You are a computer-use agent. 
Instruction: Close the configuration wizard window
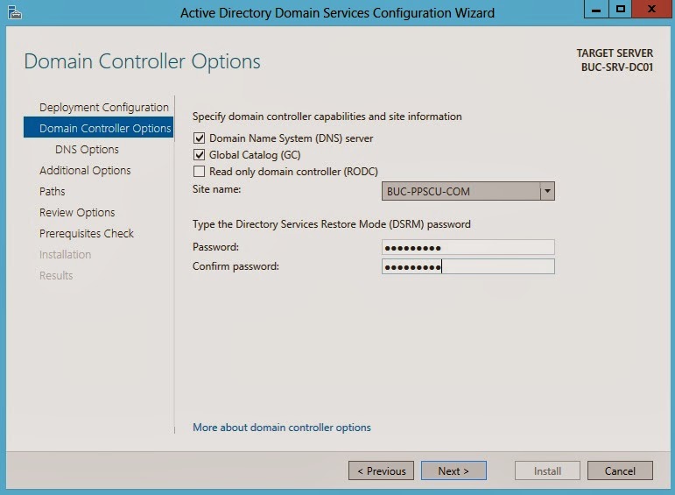651,10
